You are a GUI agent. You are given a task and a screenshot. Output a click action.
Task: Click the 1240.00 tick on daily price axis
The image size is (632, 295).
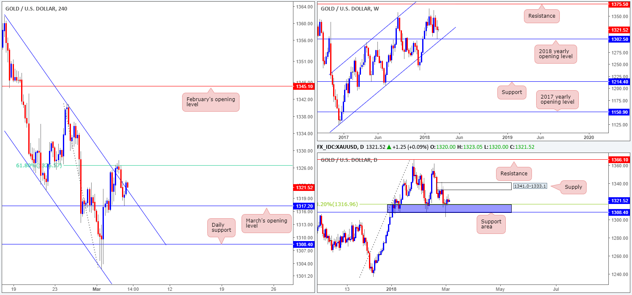(x=620, y=274)
